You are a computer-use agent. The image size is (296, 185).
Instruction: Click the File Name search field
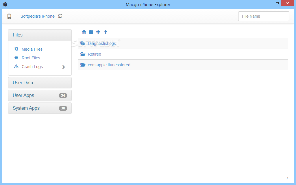coord(264,16)
